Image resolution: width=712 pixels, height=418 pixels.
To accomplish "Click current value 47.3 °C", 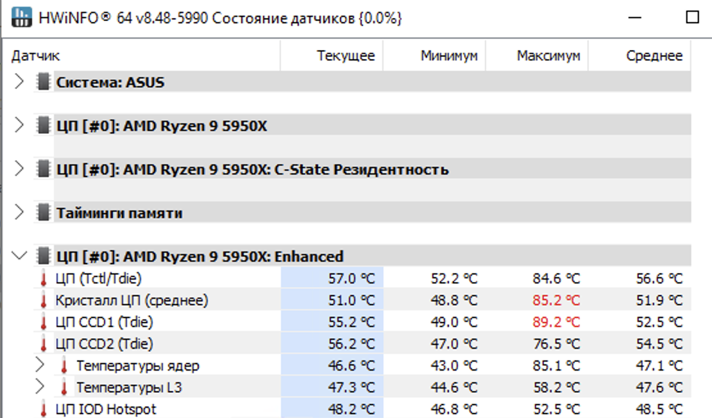I will click(x=352, y=387).
